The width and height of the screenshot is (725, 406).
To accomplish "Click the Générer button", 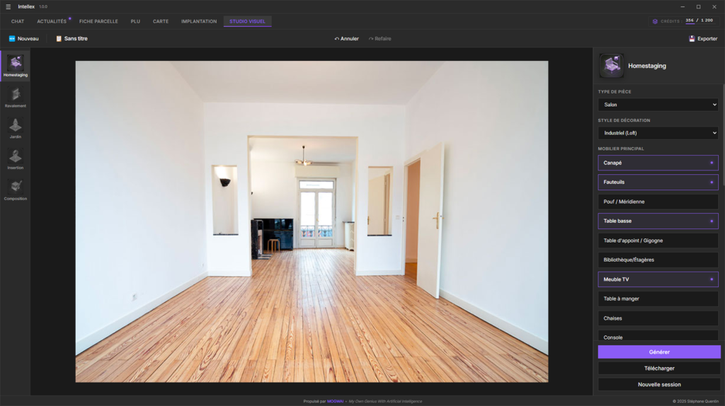I will (x=659, y=352).
